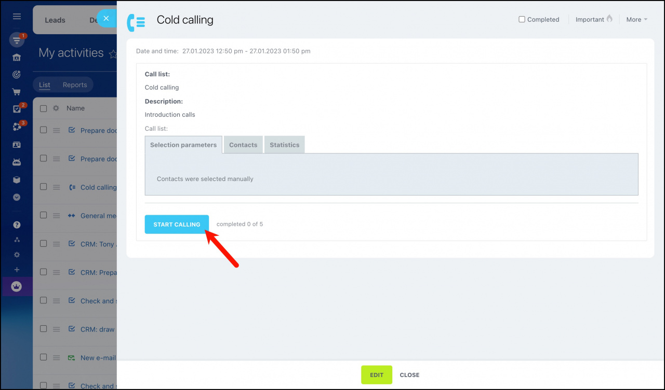Switch to Reports view in My activities
This screenshot has width=665, height=390.
click(75, 85)
